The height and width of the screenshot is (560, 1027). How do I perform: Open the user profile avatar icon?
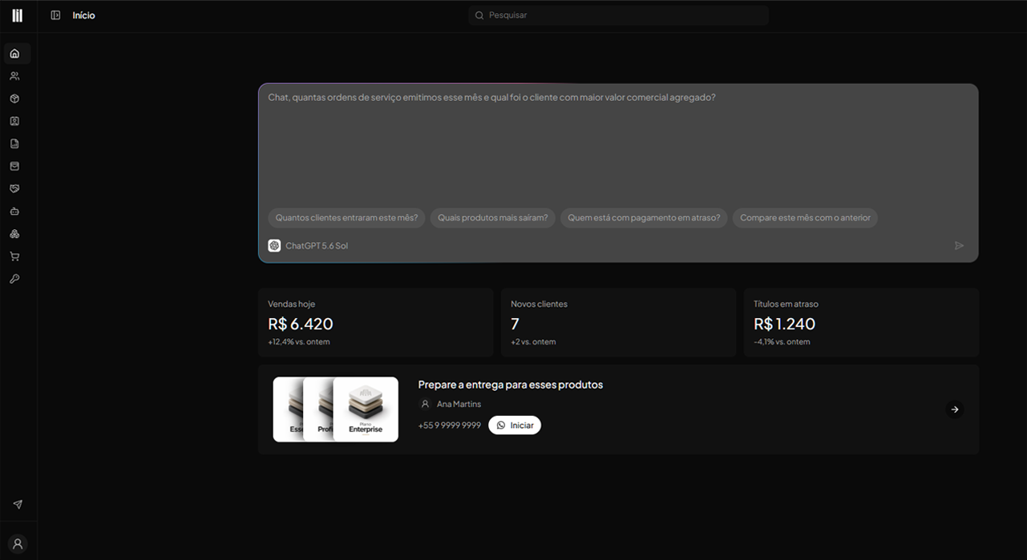point(18,543)
